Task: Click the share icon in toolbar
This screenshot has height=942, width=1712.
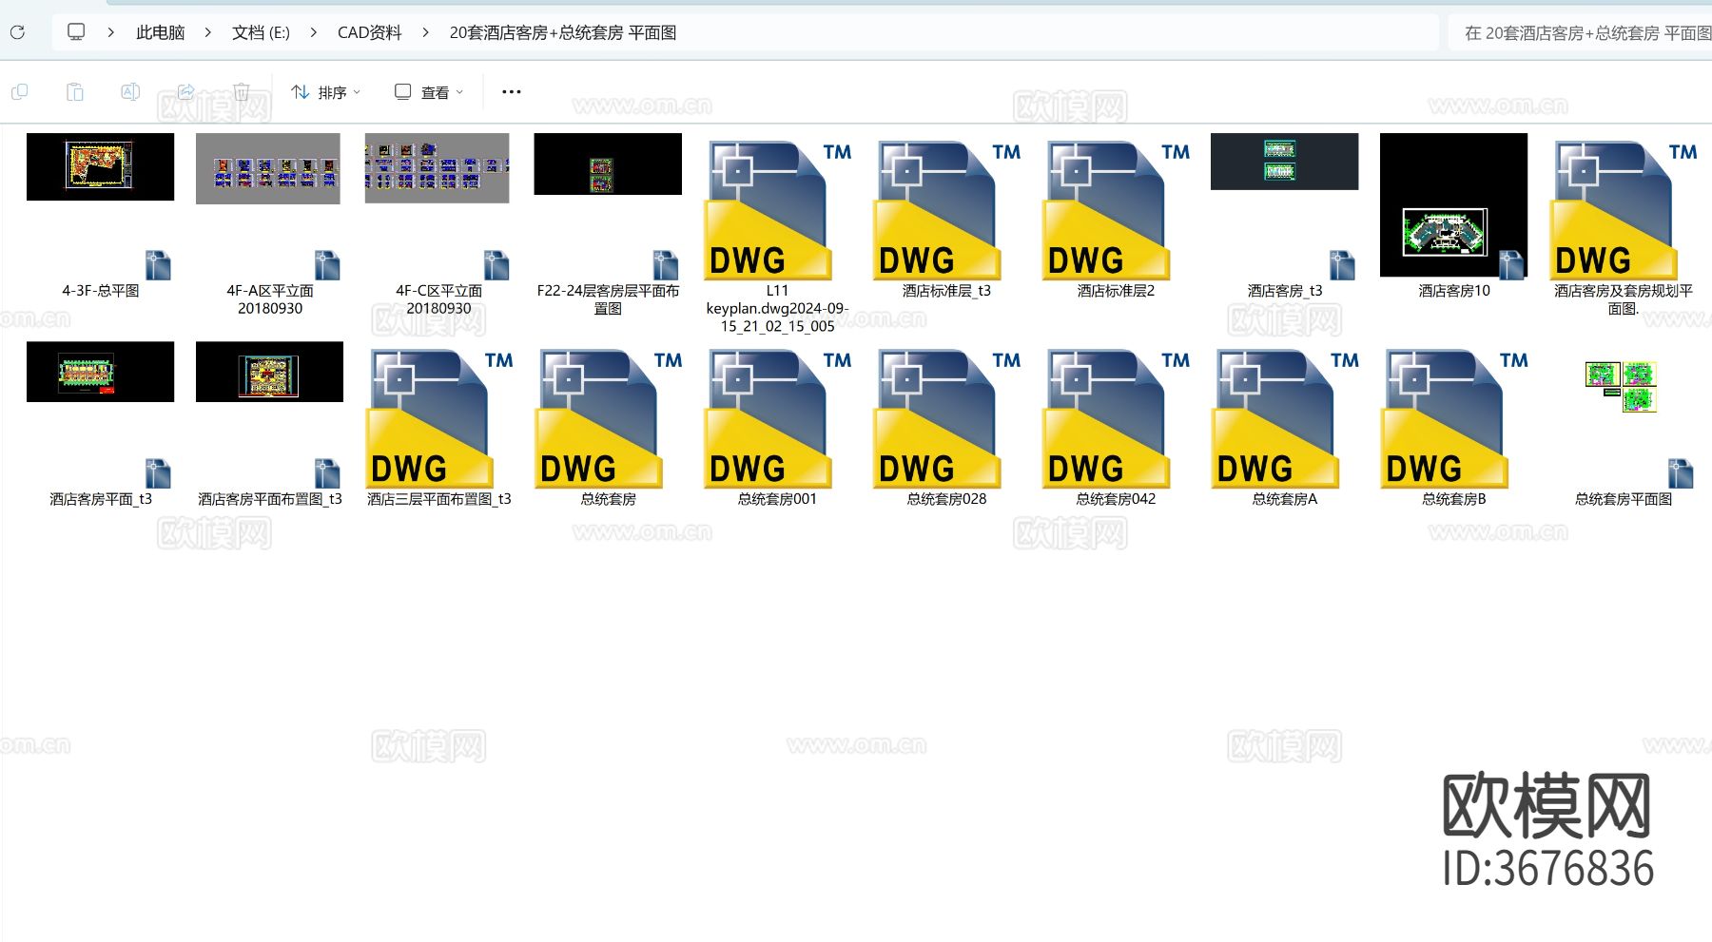Action: pos(185,92)
